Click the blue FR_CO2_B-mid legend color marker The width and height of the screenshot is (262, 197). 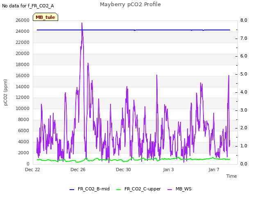tap(72, 190)
